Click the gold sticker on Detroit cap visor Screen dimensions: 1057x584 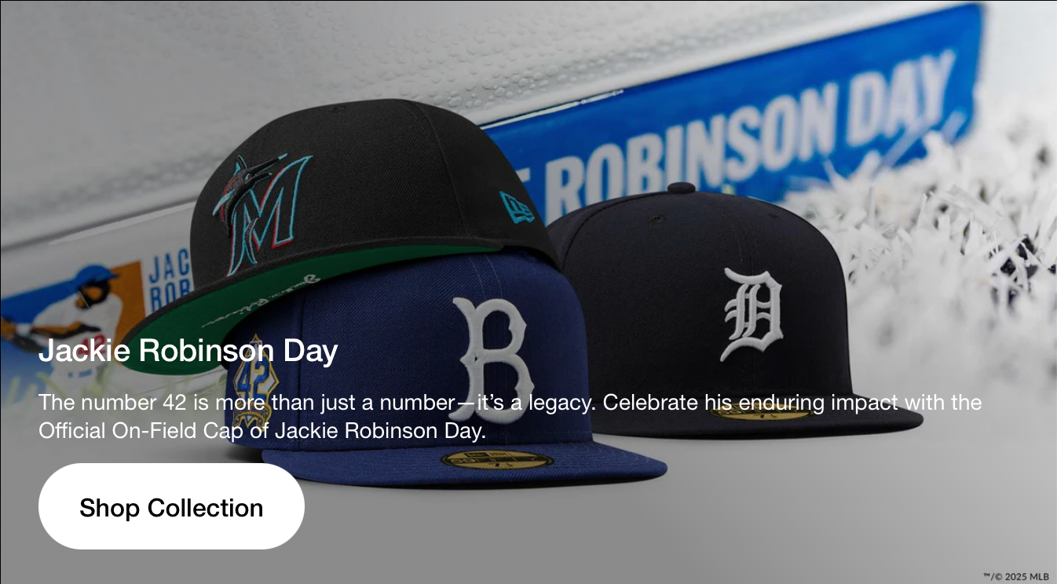760,411
